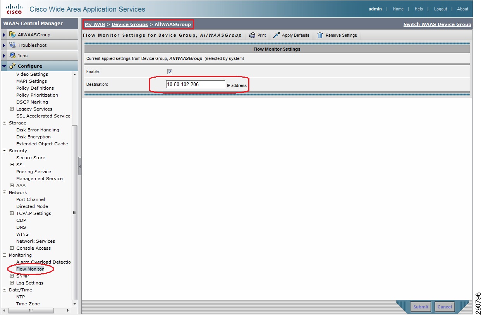Viewport: 481px width, 315px height.
Task: Expand the SSL tree node
Action: click(x=12, y=165)
